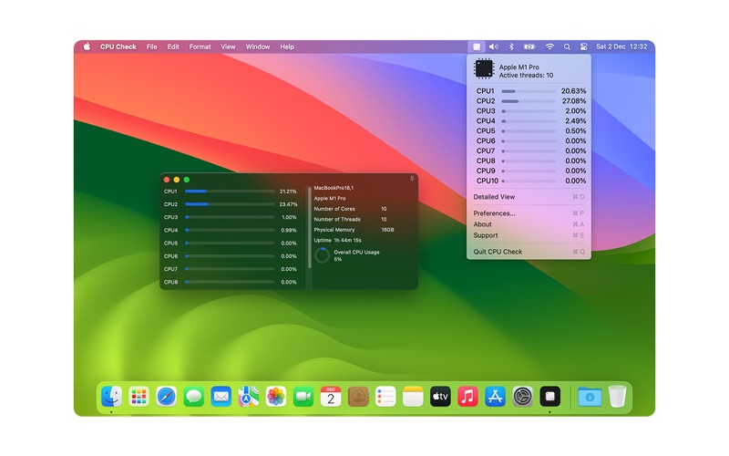The height and width of the screenshot is (456, 729).
Task: Select About in the dropdown menu
Action: click(529, 224)
